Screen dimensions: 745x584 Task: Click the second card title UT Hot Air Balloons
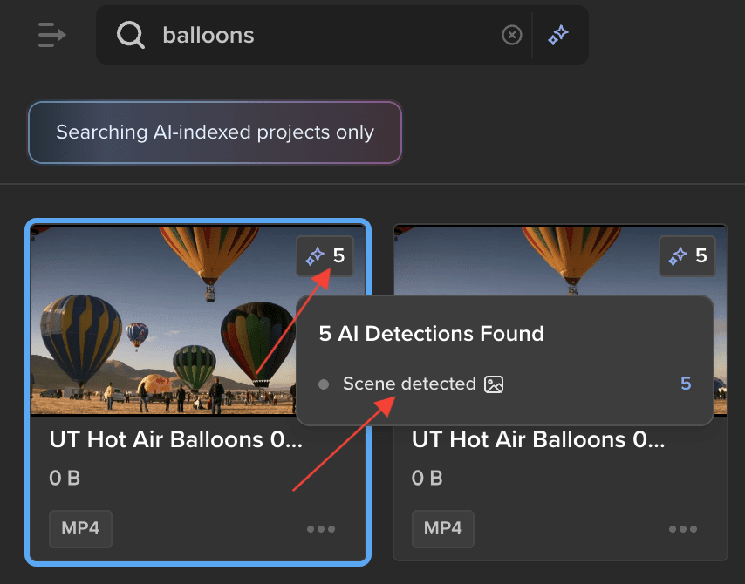coord(538,439)
